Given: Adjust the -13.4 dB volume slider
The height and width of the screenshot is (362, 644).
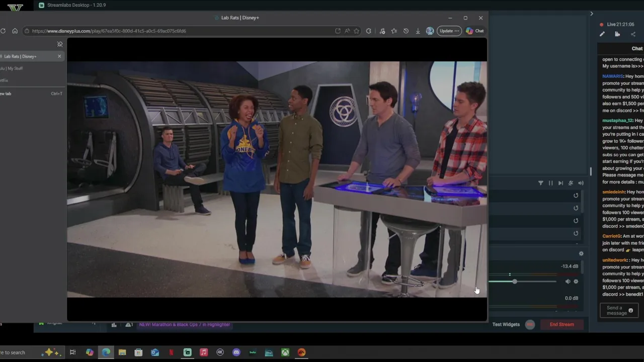Looking at the screenshot, I should (514, 282).
